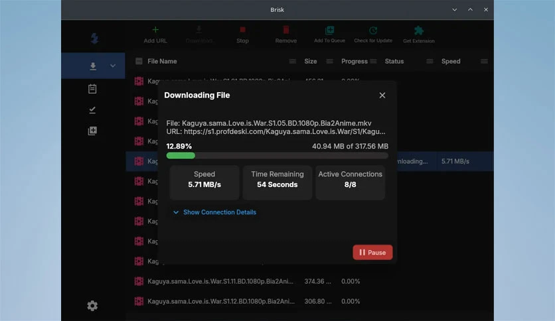Screen dimensions: 555x321
Task: Select the S1.11 episode row
Action: point(310,281)
